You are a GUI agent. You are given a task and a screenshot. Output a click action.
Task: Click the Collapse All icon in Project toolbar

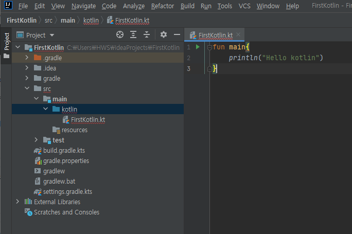click(x=147, y=34)
